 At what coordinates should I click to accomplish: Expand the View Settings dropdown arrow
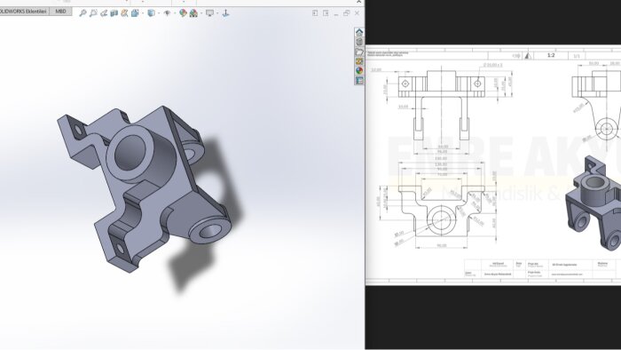pos(217,13)
